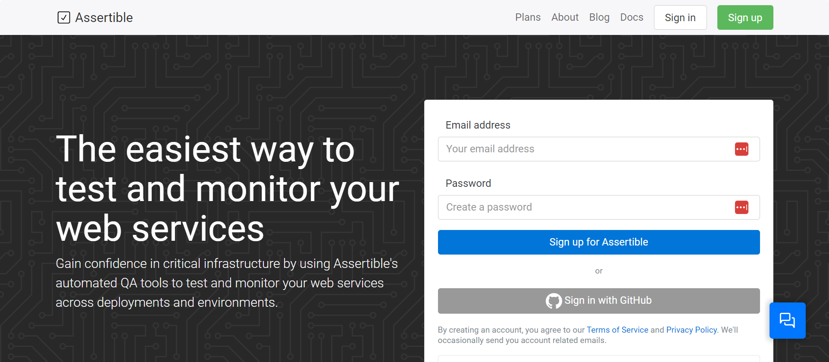The image size is (829, 362).
Task: Open the Blog link in navigation
Action: 599,17
